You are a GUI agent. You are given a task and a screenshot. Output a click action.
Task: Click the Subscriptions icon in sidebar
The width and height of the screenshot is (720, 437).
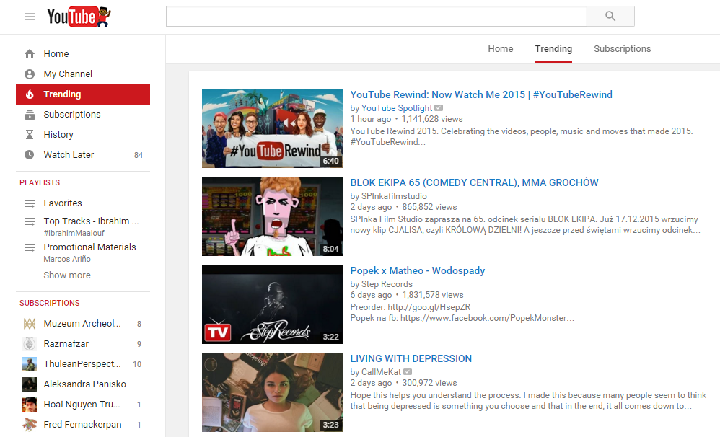30,115
